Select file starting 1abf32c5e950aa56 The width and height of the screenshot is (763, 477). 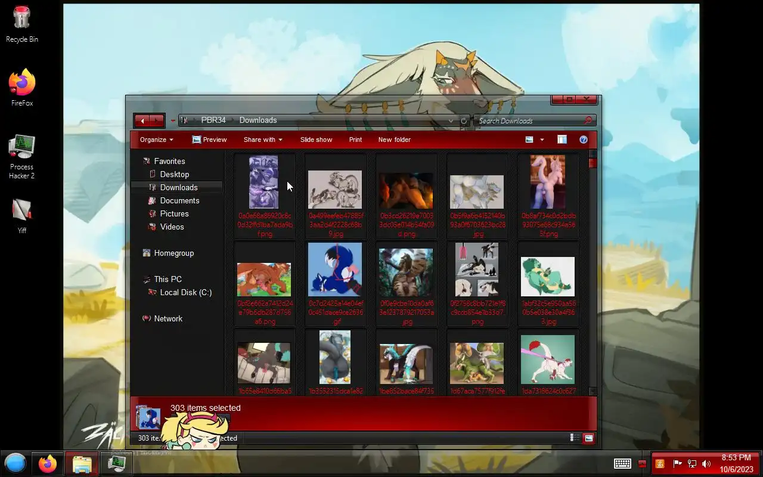pos(548,284)
